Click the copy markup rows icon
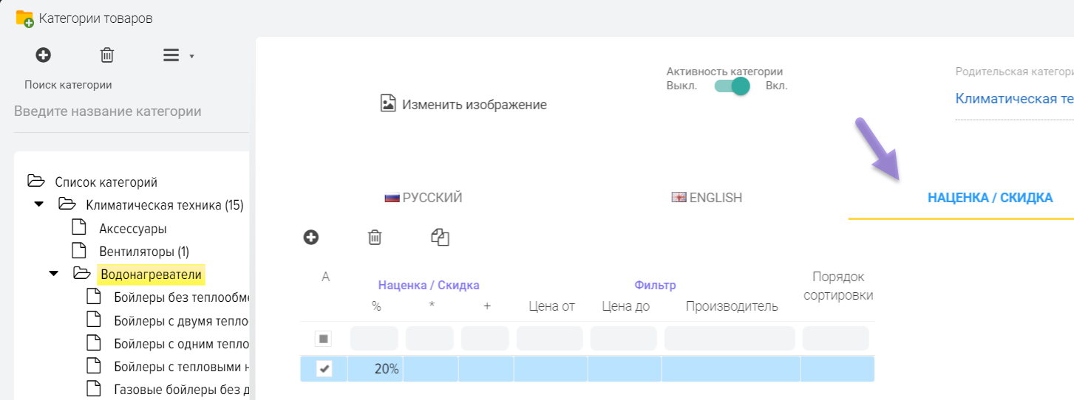1074x400 pixels. click(440, 237)
